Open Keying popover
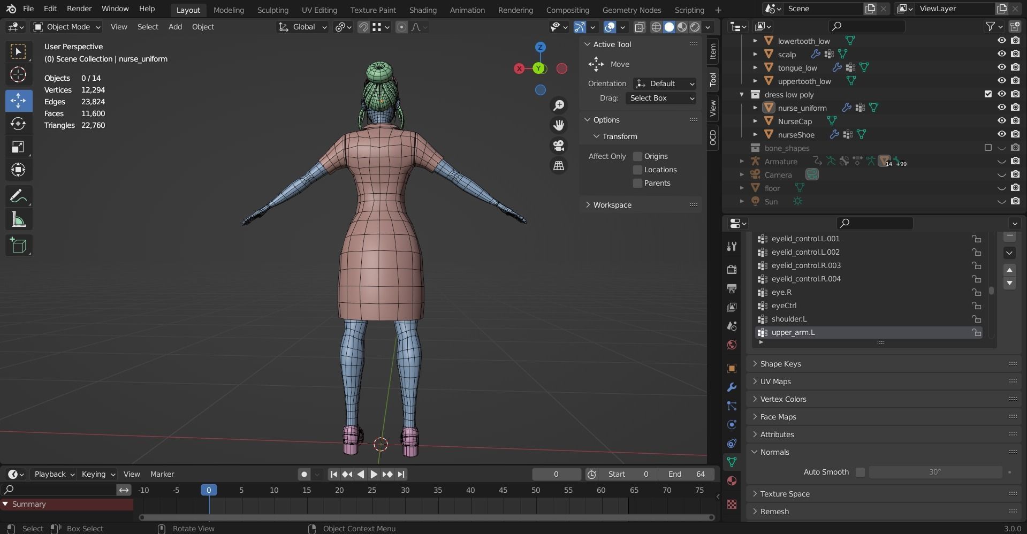The width and height of the screenshot is (1027, 534). [98, 474]
